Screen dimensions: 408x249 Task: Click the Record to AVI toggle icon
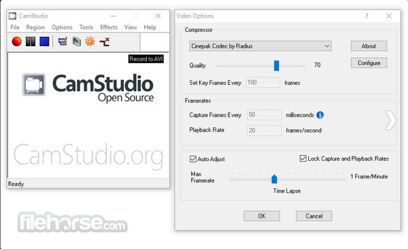pos(105,41)
